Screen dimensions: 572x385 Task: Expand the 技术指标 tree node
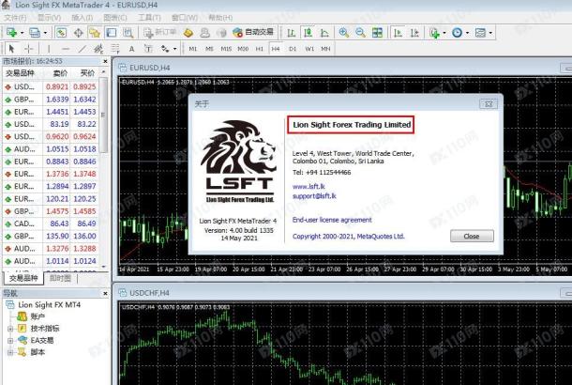click(x=10, y=329)
